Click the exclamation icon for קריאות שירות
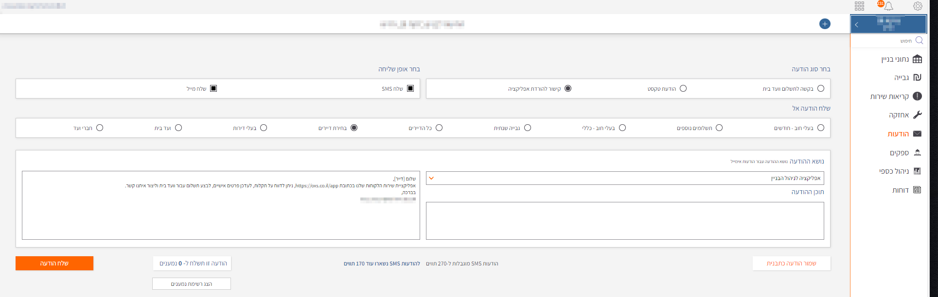 click(x=917, y=96)
